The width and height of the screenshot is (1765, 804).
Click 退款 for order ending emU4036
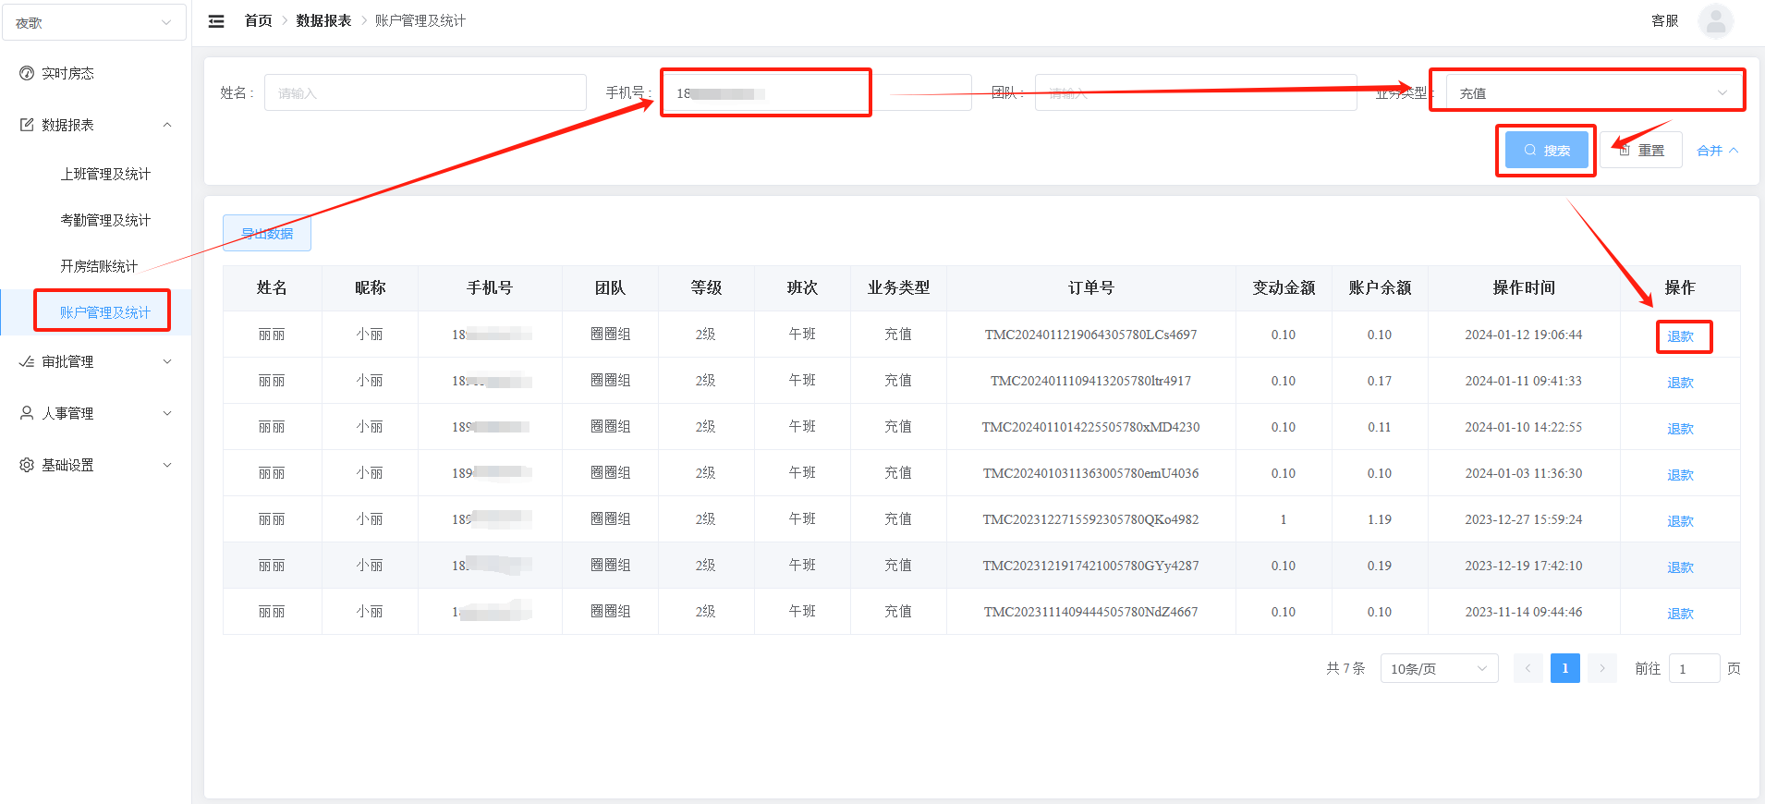pyautogui.click(x=1680, y=475)
